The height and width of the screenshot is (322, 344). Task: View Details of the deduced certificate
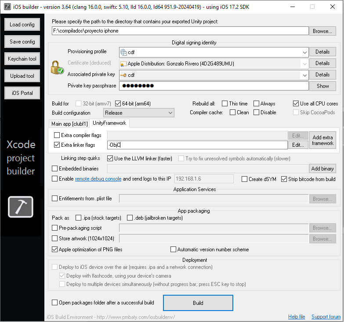[x=322, y=63]
